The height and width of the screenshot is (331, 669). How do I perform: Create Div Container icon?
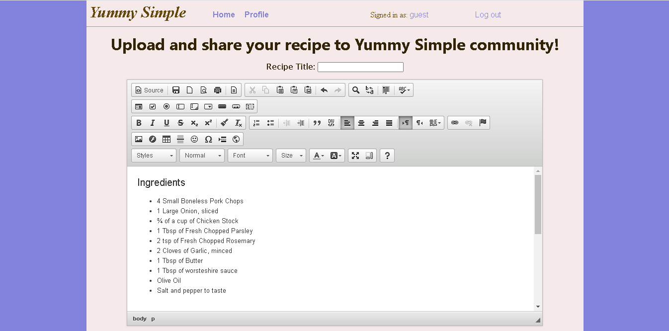[331, 123]
